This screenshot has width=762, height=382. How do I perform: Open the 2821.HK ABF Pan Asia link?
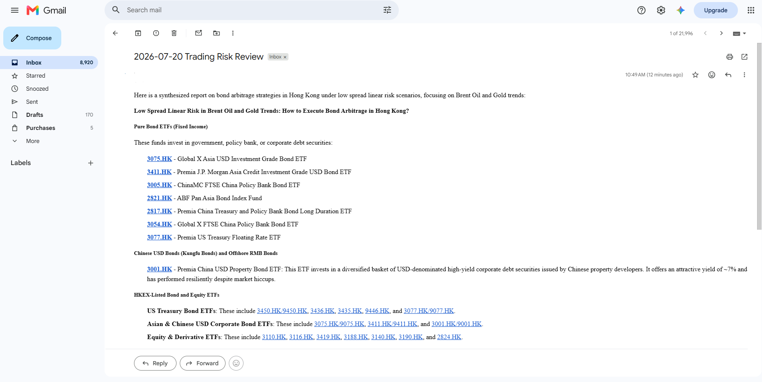(x=159, y=198)
